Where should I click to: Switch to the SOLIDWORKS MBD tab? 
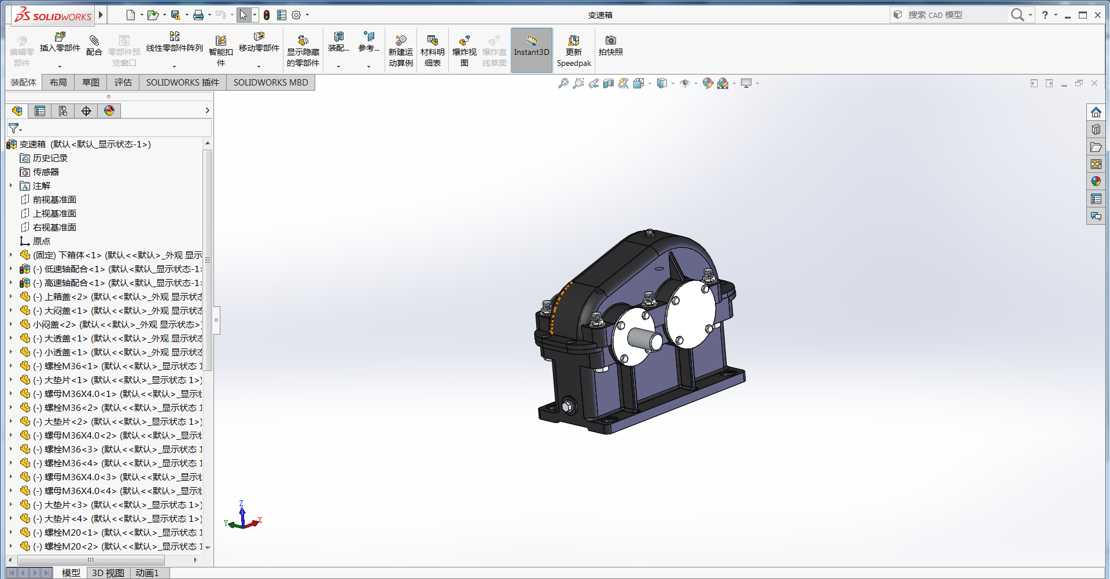(x=270, y=83)
